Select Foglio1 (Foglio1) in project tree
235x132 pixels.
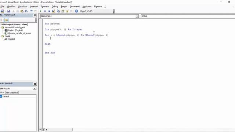click(x=15, y=30)
